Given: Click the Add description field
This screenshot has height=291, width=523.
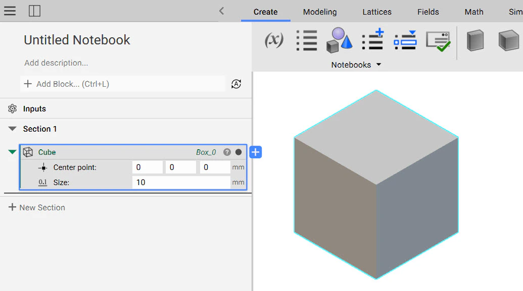Looking at the screenshot, I should point(56,63).
